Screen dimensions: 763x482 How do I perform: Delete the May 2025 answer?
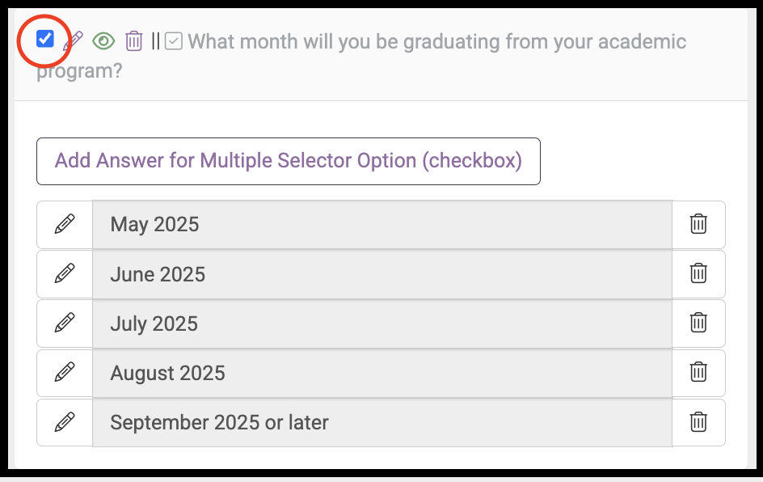coord(698,224)
